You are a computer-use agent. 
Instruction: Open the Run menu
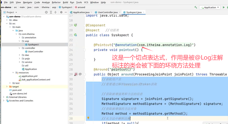tap(72, 2)
